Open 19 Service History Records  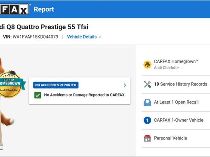point(176,84)
